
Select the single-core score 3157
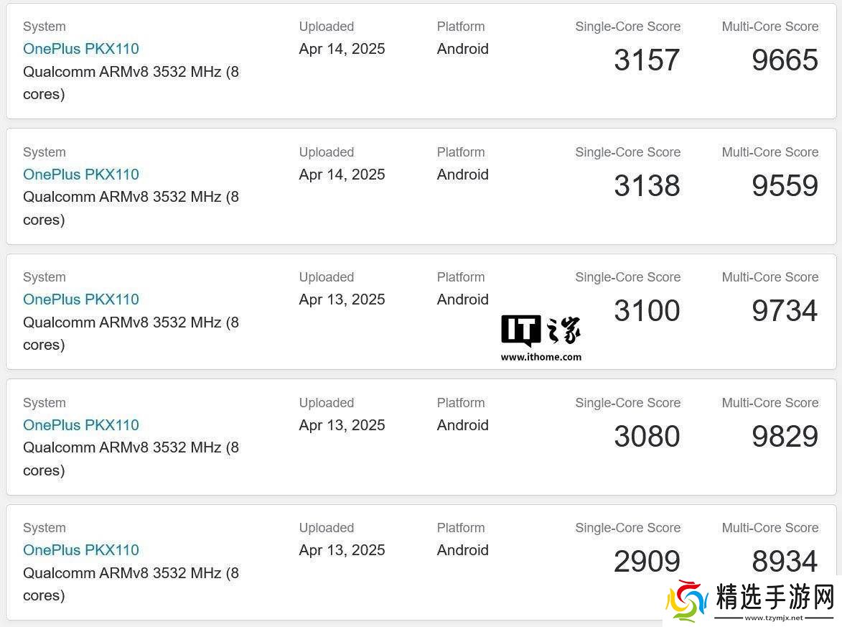tap(647, 60)
